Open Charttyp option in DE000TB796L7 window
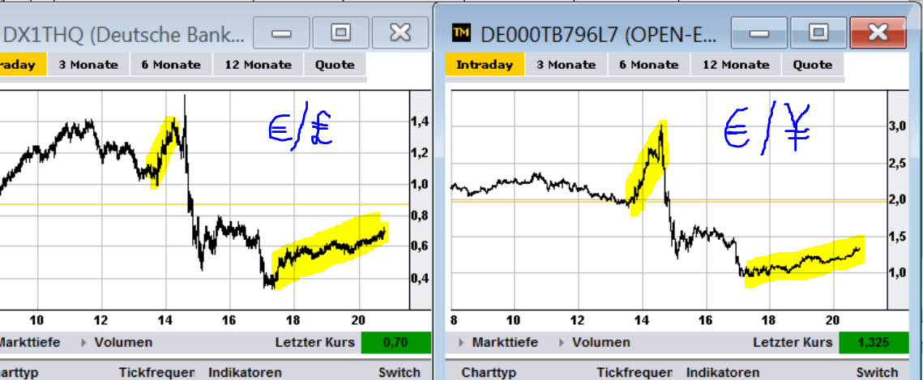 pos(489,372)
